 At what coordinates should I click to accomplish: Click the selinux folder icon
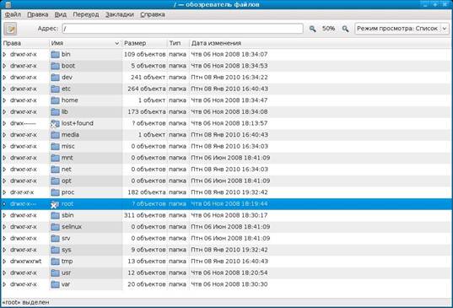[55, 227]
